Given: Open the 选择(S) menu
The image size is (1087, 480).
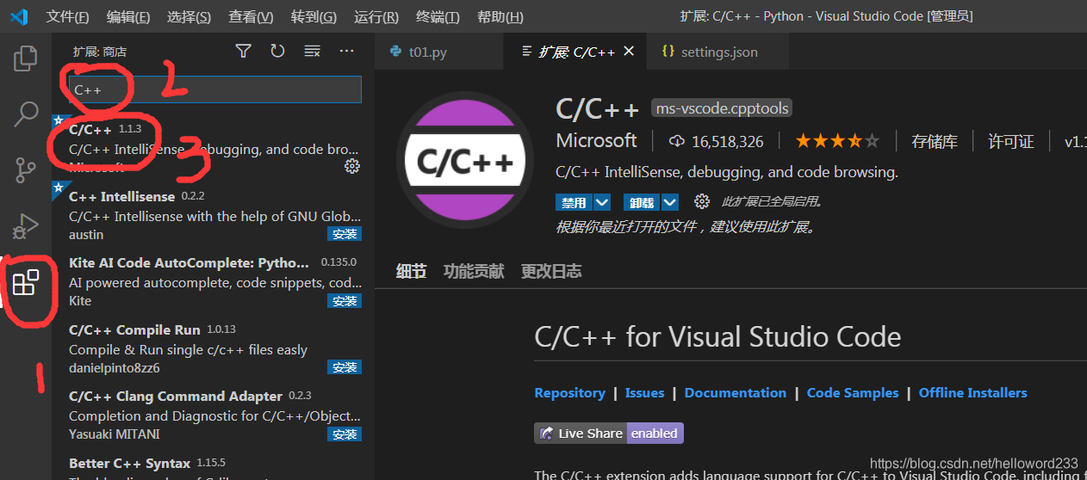Looking at the screenshot, I should coord(189,17).
